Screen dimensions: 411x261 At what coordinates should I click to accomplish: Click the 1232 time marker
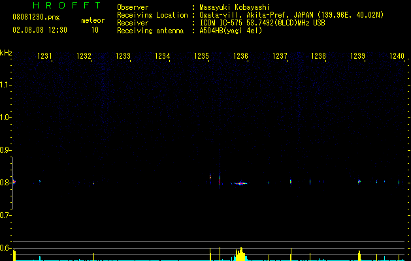pyautogui.click(x=84, y=55)
